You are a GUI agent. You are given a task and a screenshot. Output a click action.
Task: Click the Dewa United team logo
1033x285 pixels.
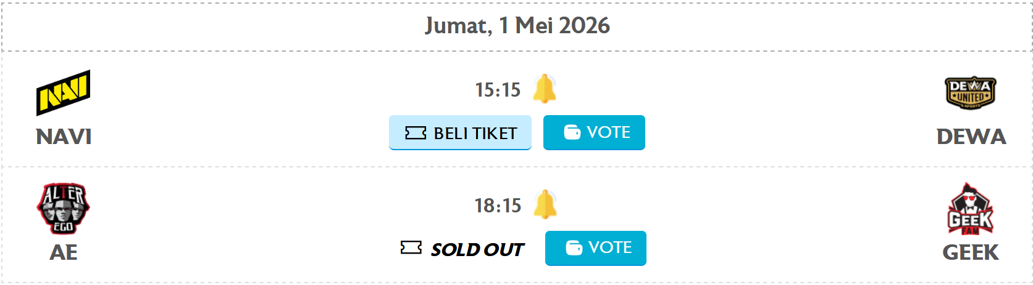(971, 93)
